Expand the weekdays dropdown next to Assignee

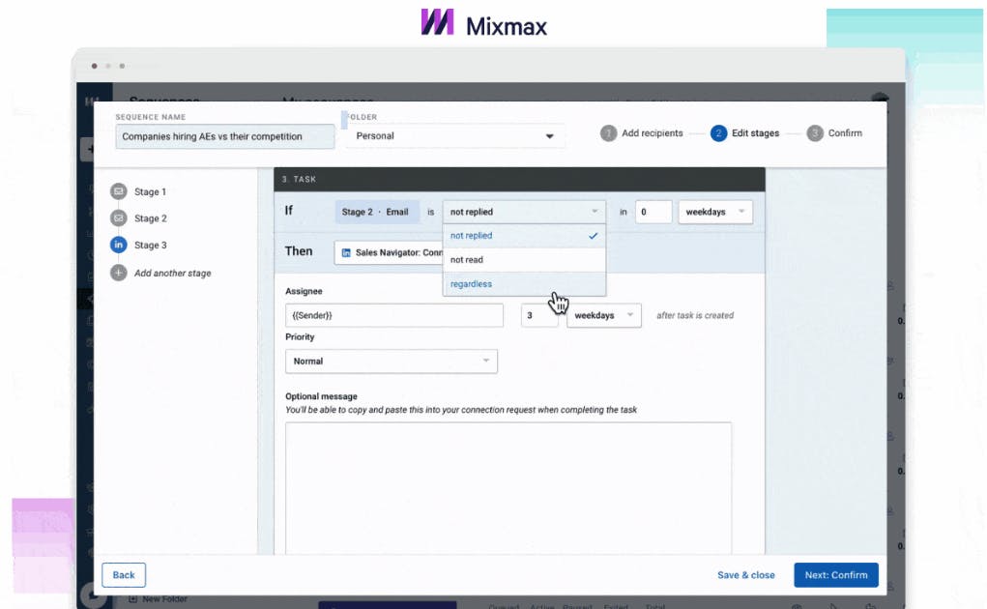603,315
